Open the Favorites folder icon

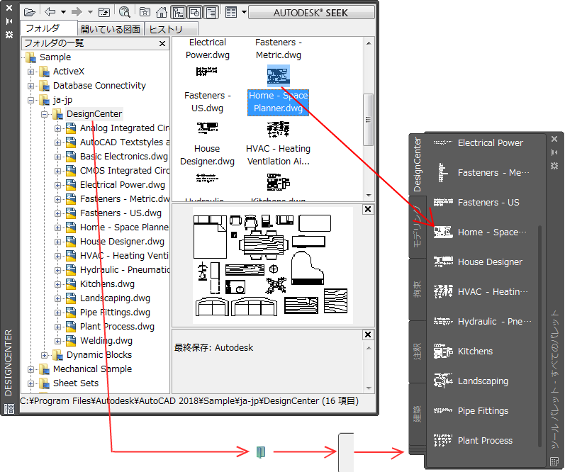pos(145,12)
